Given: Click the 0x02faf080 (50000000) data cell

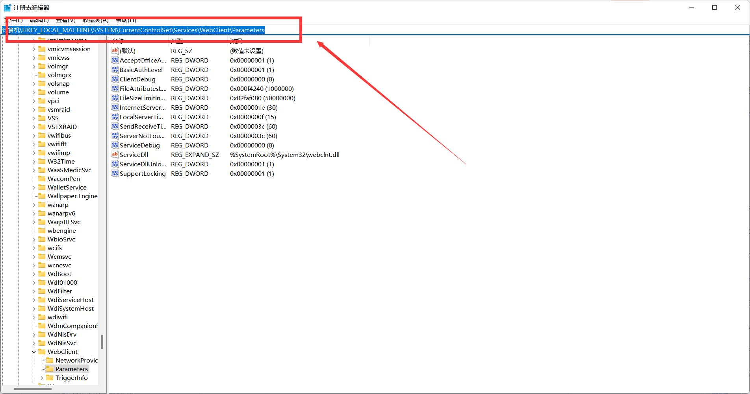Looking at the screenshot, I should pyautogui.click(x=263, y=98).
